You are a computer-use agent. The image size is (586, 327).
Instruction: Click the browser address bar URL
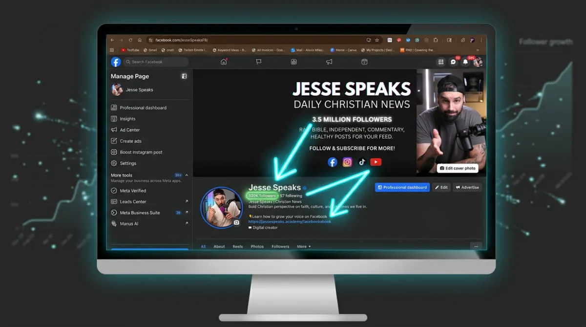[182, 40]
